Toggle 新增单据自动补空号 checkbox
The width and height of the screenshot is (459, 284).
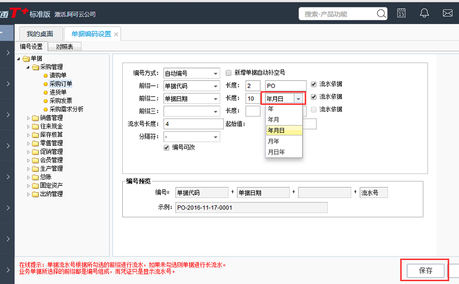point(228,73)
